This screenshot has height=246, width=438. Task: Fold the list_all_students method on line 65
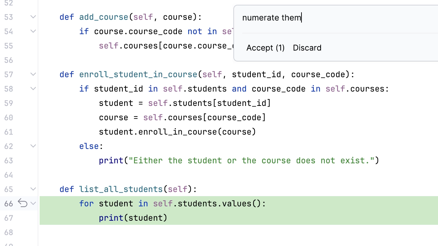tap(33, 189)
